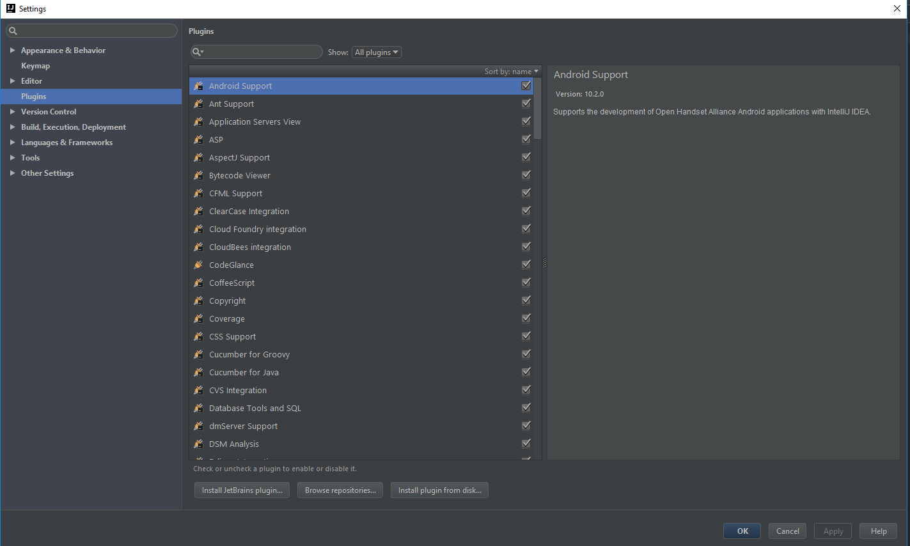This screenshot has width=910, height=546.
Task: Click the 'Browse repositories...' button
Action: pos(340,490)
